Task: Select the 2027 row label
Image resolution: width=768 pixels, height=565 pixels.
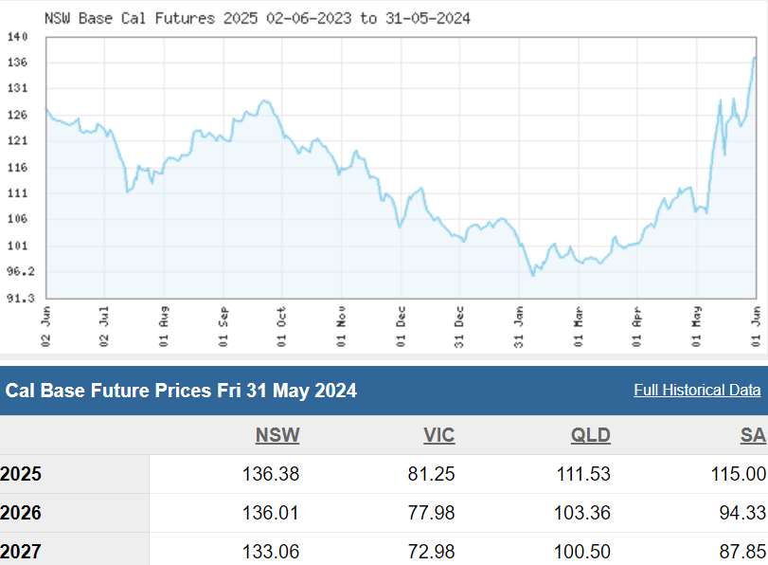Action: 21,552
